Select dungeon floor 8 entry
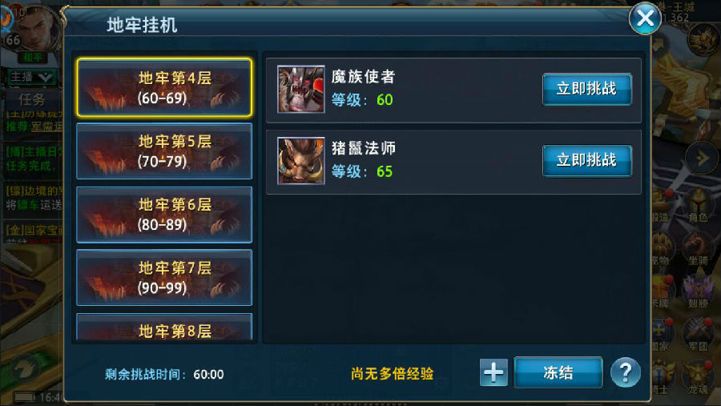This screenshot has height=406, width=721. 164,327
